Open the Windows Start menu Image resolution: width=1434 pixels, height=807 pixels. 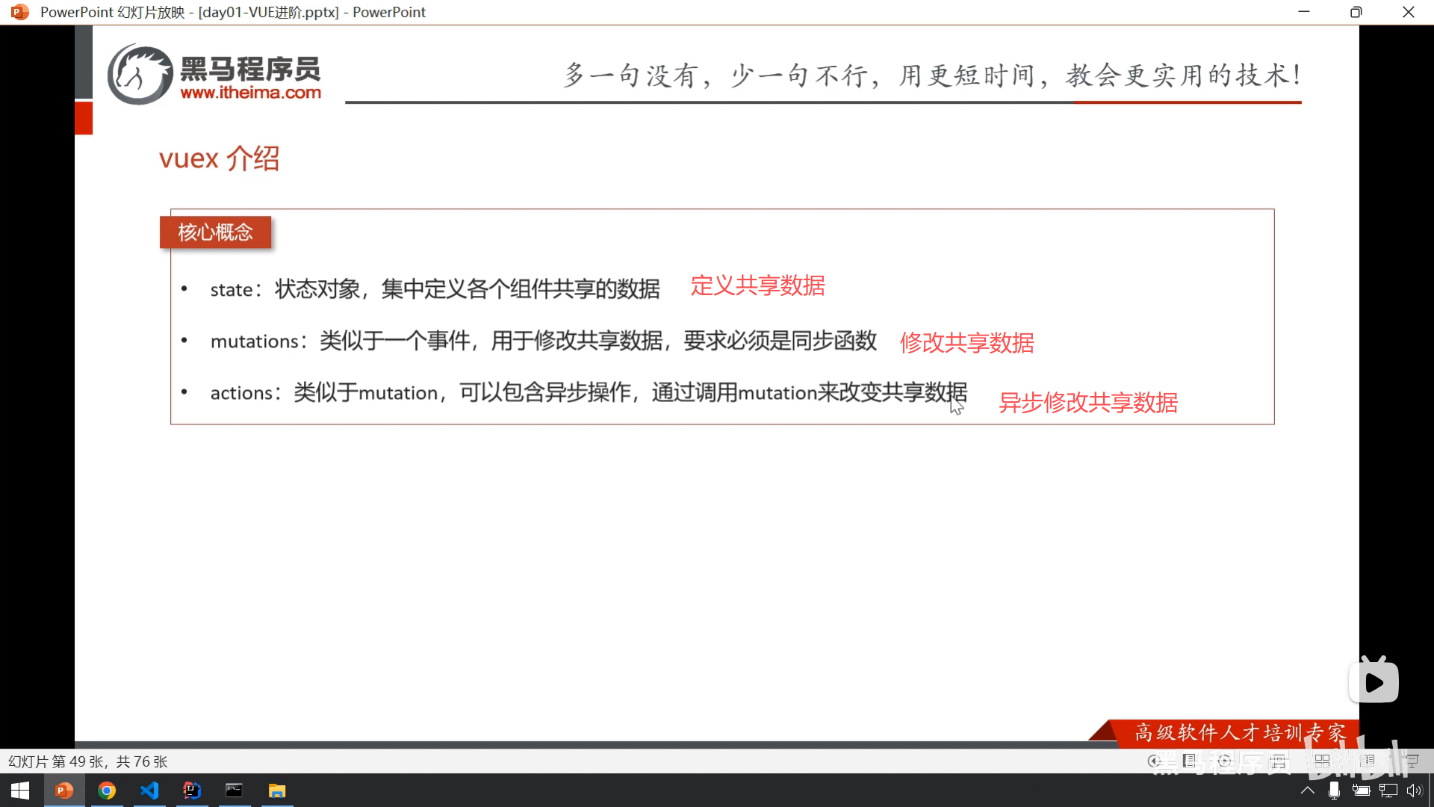(20, 791)
